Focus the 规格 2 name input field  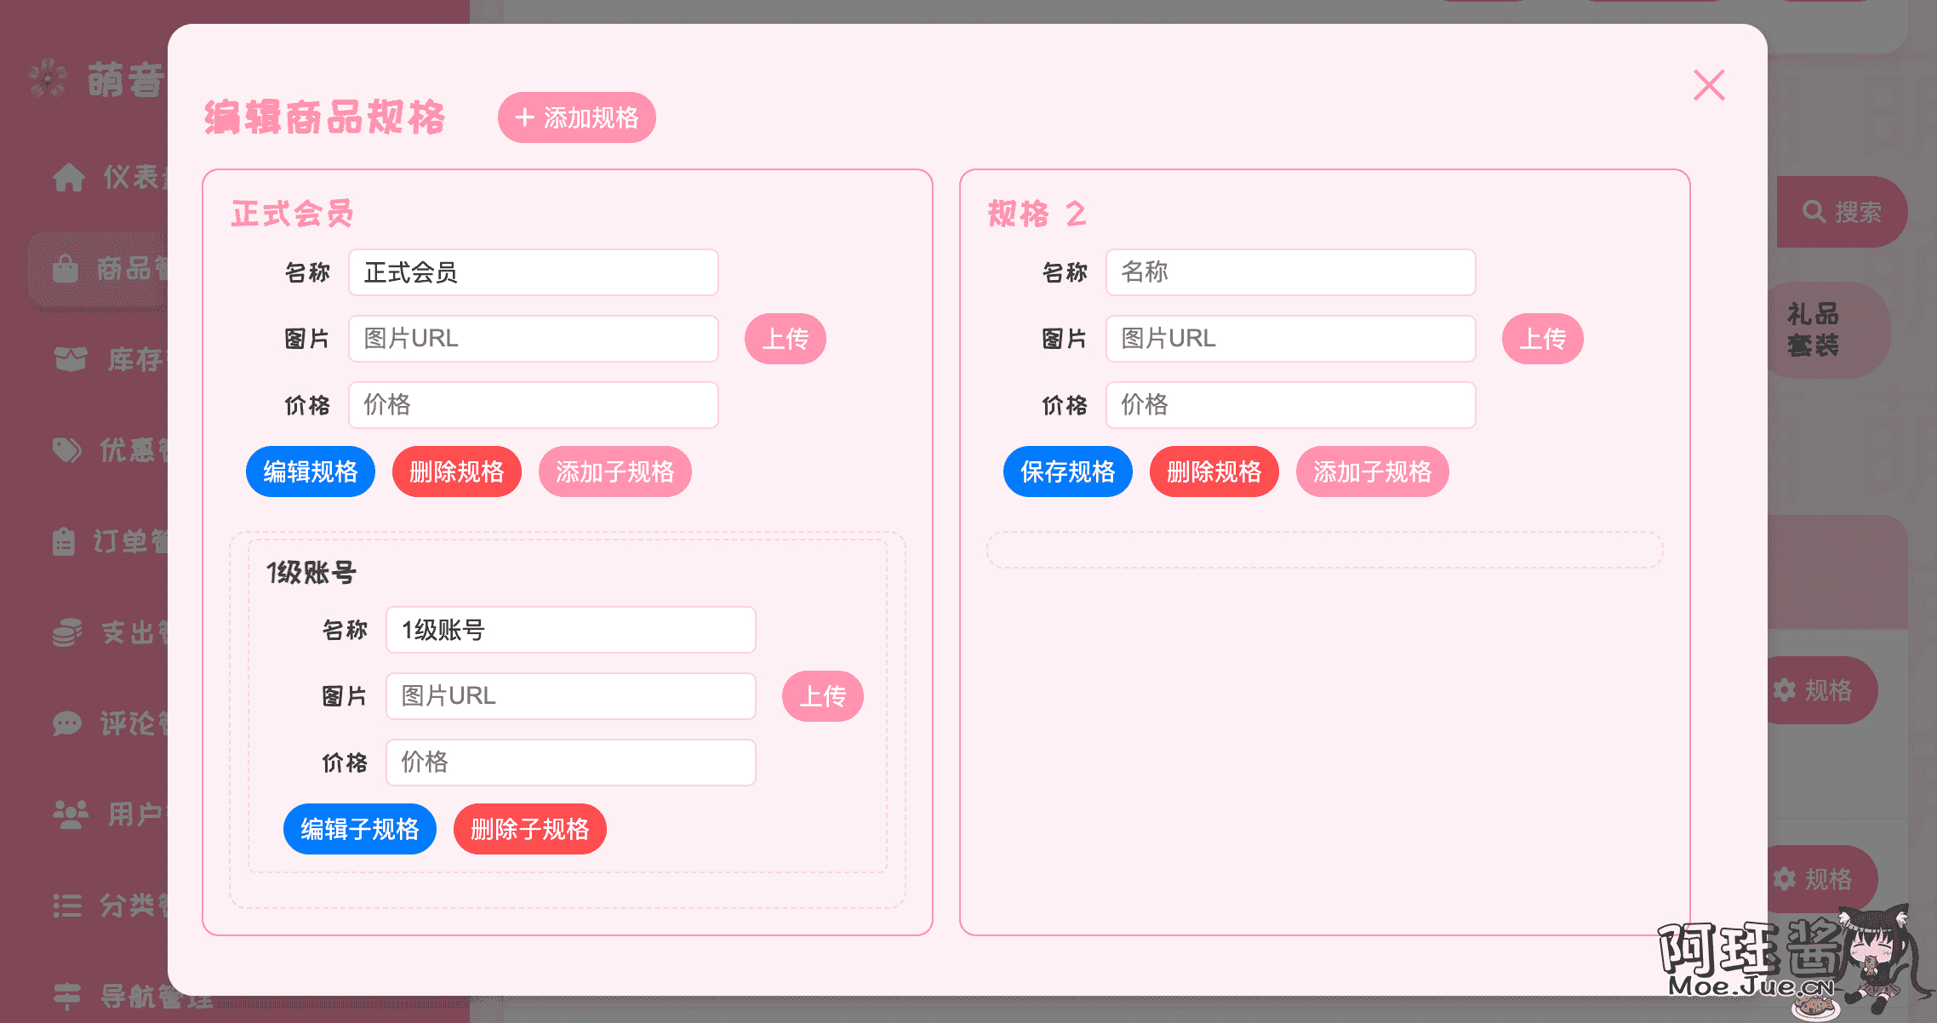click(x=1291, y=272)
